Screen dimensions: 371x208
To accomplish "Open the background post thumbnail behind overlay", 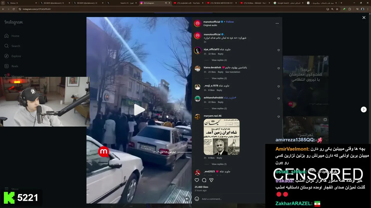I will coord(305,86).
